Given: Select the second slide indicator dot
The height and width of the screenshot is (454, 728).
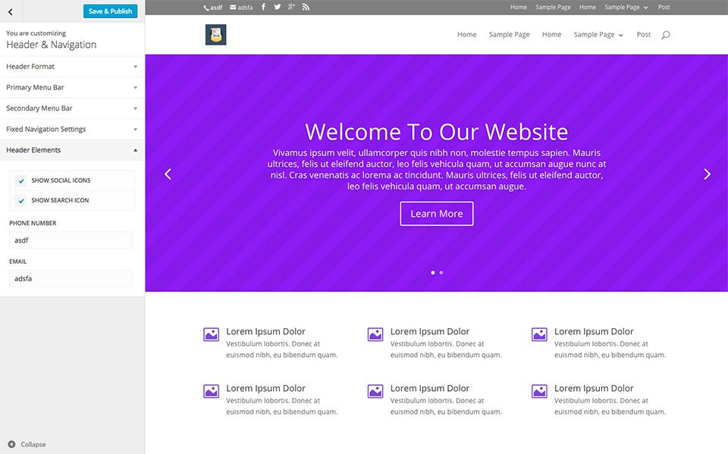Looking at the screenshot, I should click(441, 272).
